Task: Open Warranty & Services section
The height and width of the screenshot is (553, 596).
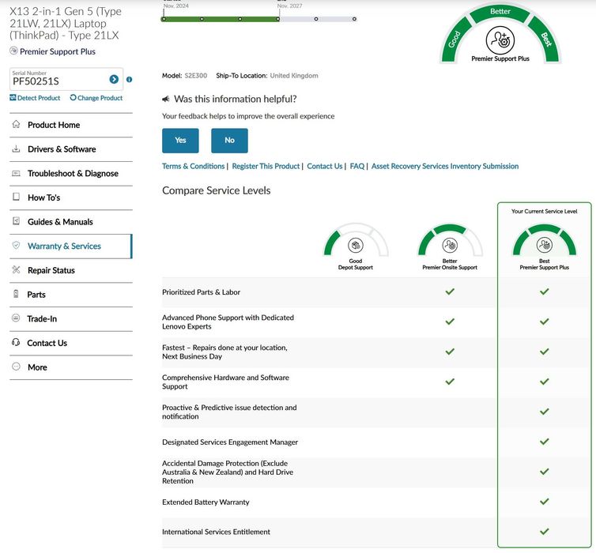Action: tap(64, 246)
